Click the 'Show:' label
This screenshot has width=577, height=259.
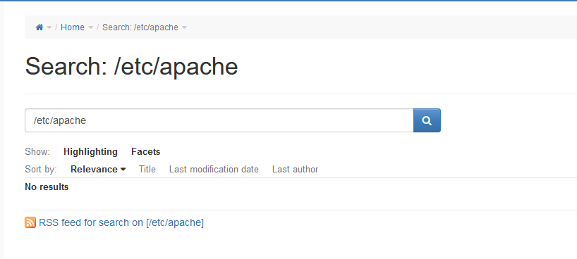pyautogui.click(x=37, y=152)
